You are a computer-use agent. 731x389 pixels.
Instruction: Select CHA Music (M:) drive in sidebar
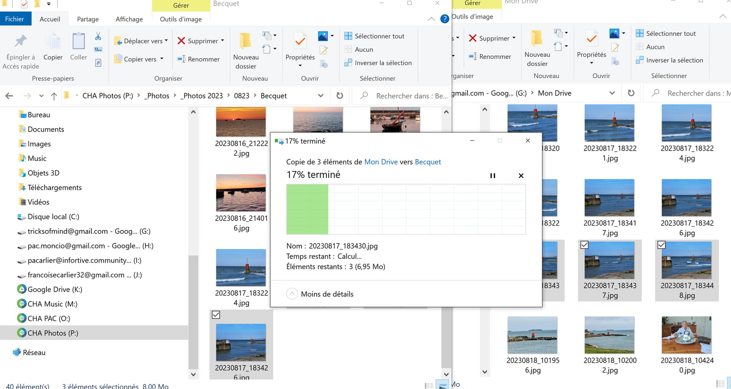pyautogui.click(x=52, y=304)
